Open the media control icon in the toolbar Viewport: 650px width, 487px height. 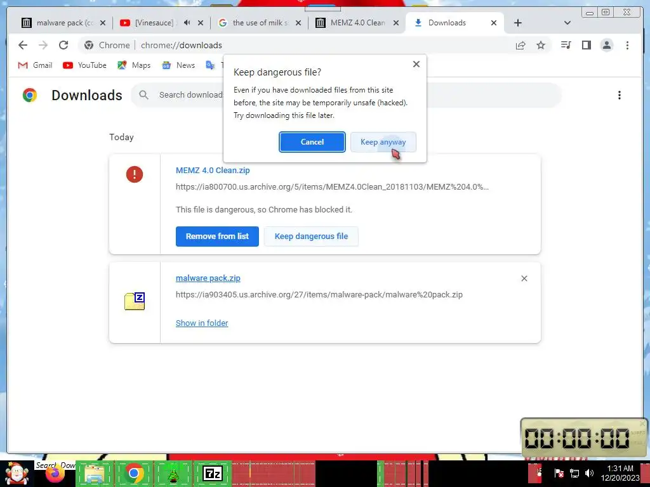[566, 45]
